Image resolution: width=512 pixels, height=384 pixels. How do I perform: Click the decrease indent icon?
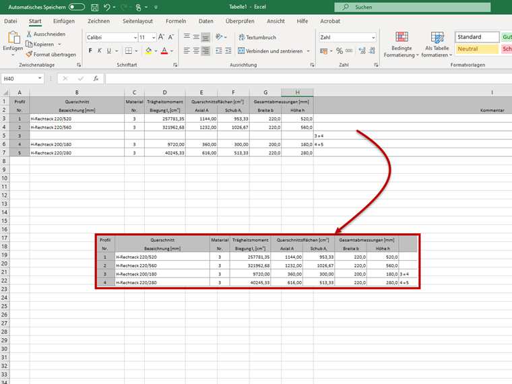pos(219,51)
